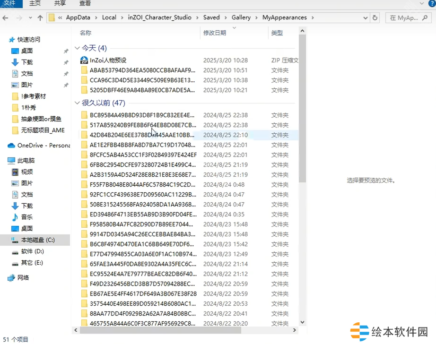Click Gallery in the breadcrumb path
This screenshot has width=436, height=344.
pos(241,17)
